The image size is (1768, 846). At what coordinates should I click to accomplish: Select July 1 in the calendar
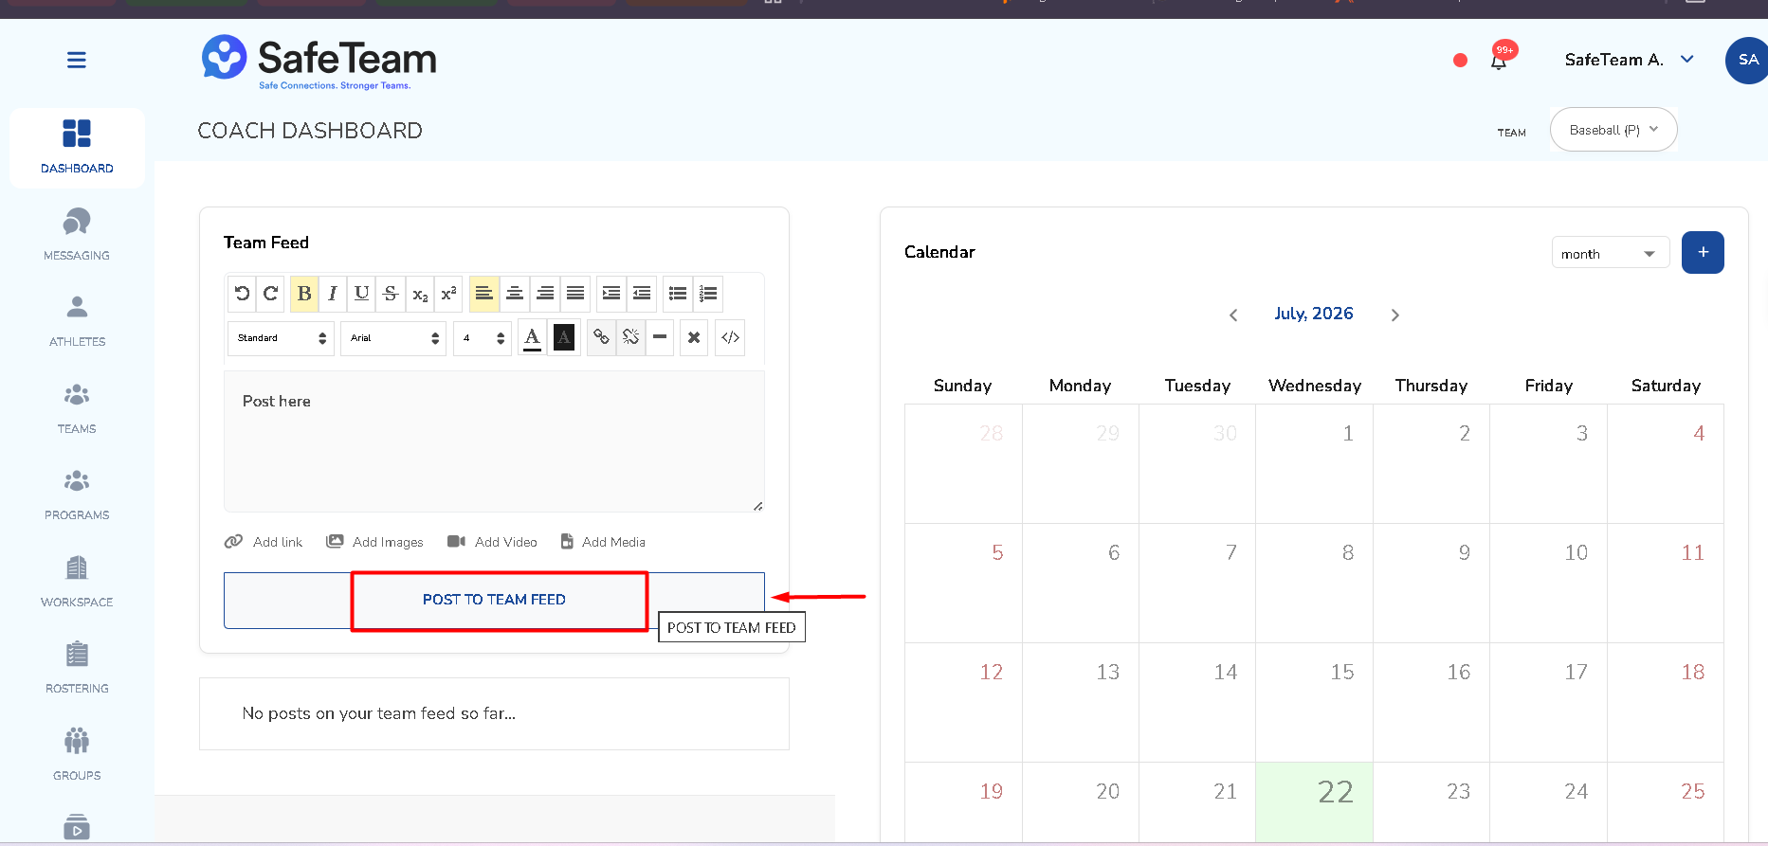(x=1314, y=463)
